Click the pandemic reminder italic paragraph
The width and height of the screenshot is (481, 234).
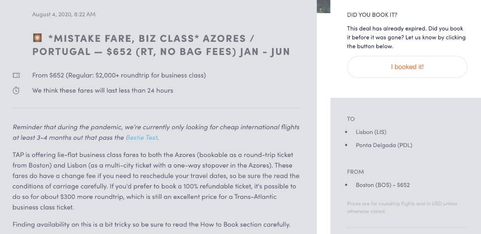(156, 132)
